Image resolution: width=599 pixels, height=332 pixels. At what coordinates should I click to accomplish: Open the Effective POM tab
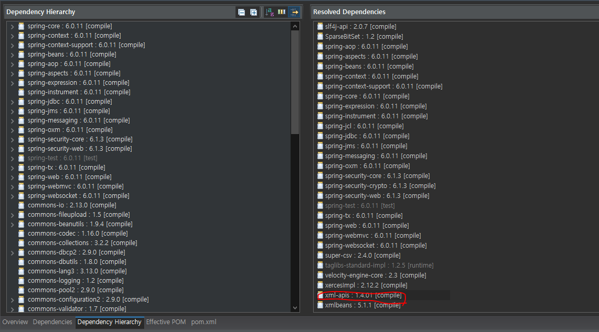(x=166, y=322)
